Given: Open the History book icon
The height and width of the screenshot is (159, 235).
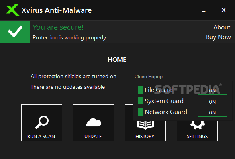Looking at the screenshot, I should click(145, 125).
